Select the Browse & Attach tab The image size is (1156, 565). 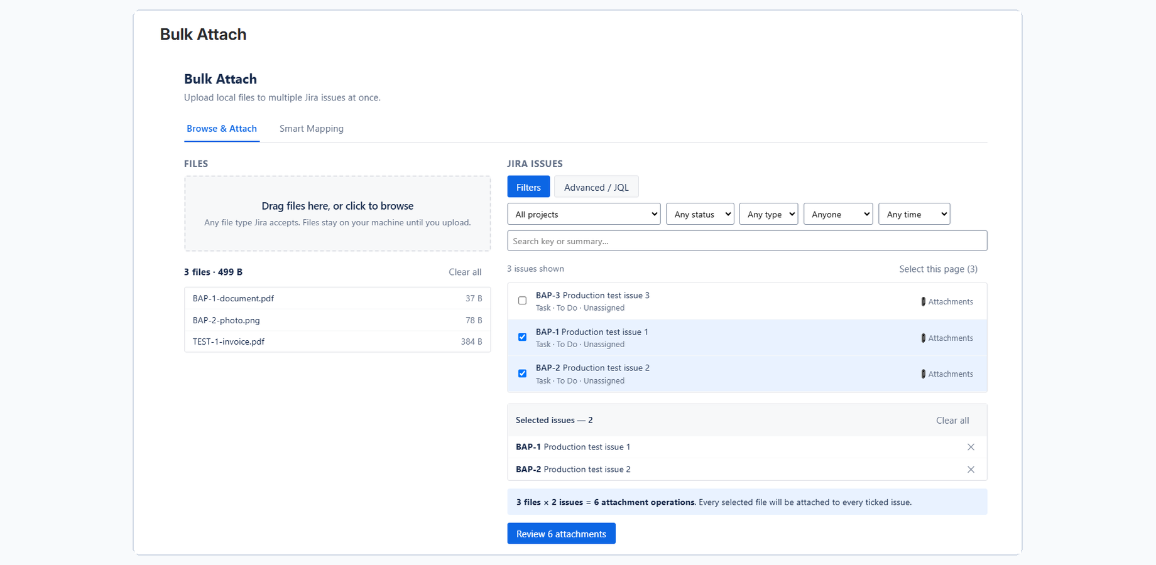[222, 129]
